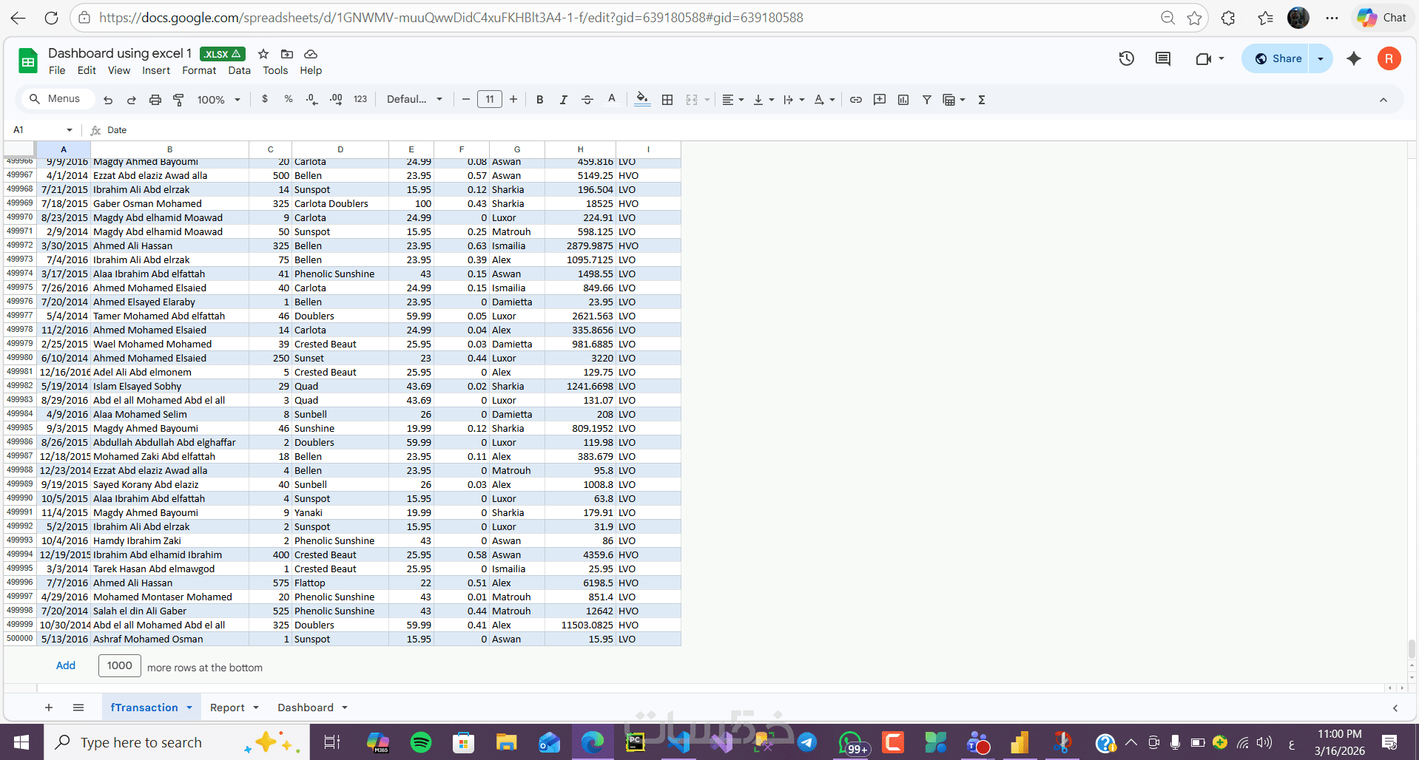The height and width of the screenshot is (760, 1419).
Task: Open Share options dropdown arrow
Action: pos(1321,58)
